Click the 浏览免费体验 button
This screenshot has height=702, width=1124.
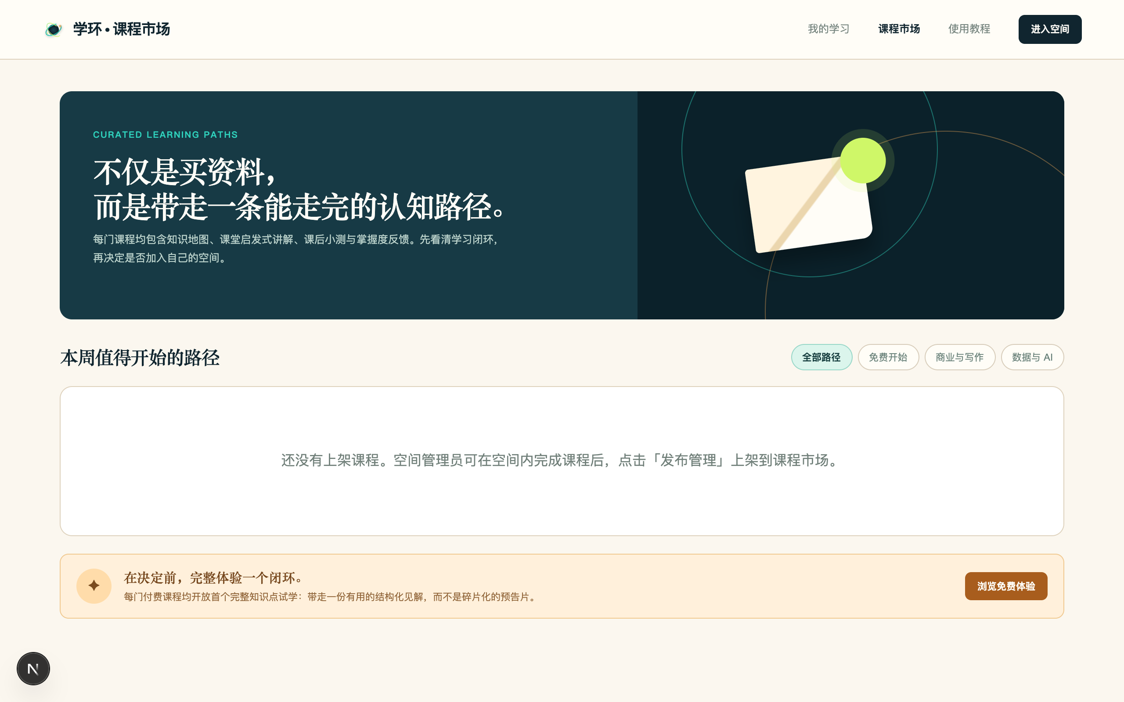pos(1006,586)
